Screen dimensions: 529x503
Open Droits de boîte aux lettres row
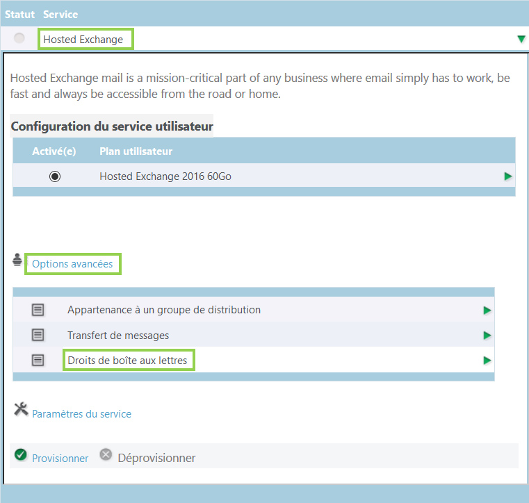(254, 360)
